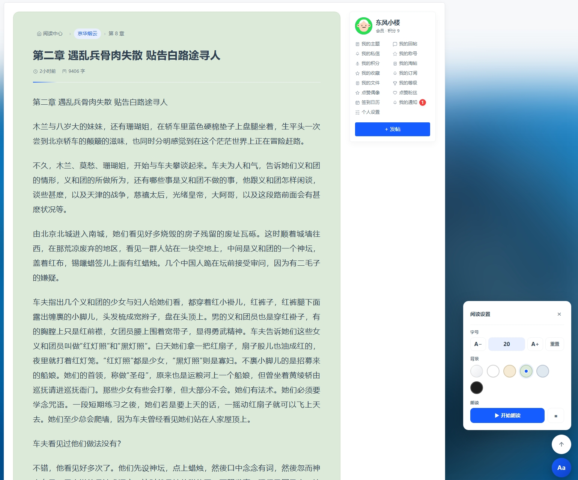Image resolution: width=578 pixels, height=480 pixels.
Task: Open 我的文件 files
Action: coord(368,83)
